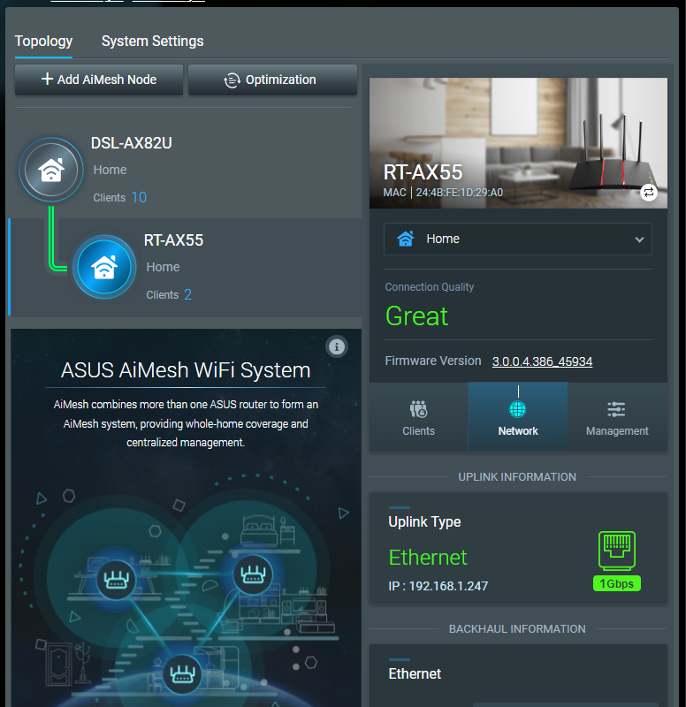
Task: Click the IP address 192.168.1.247
Action: [x=448, y=586]
